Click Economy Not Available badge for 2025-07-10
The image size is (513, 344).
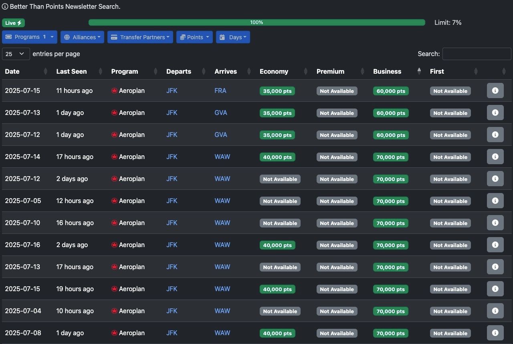tap(280, 223)
